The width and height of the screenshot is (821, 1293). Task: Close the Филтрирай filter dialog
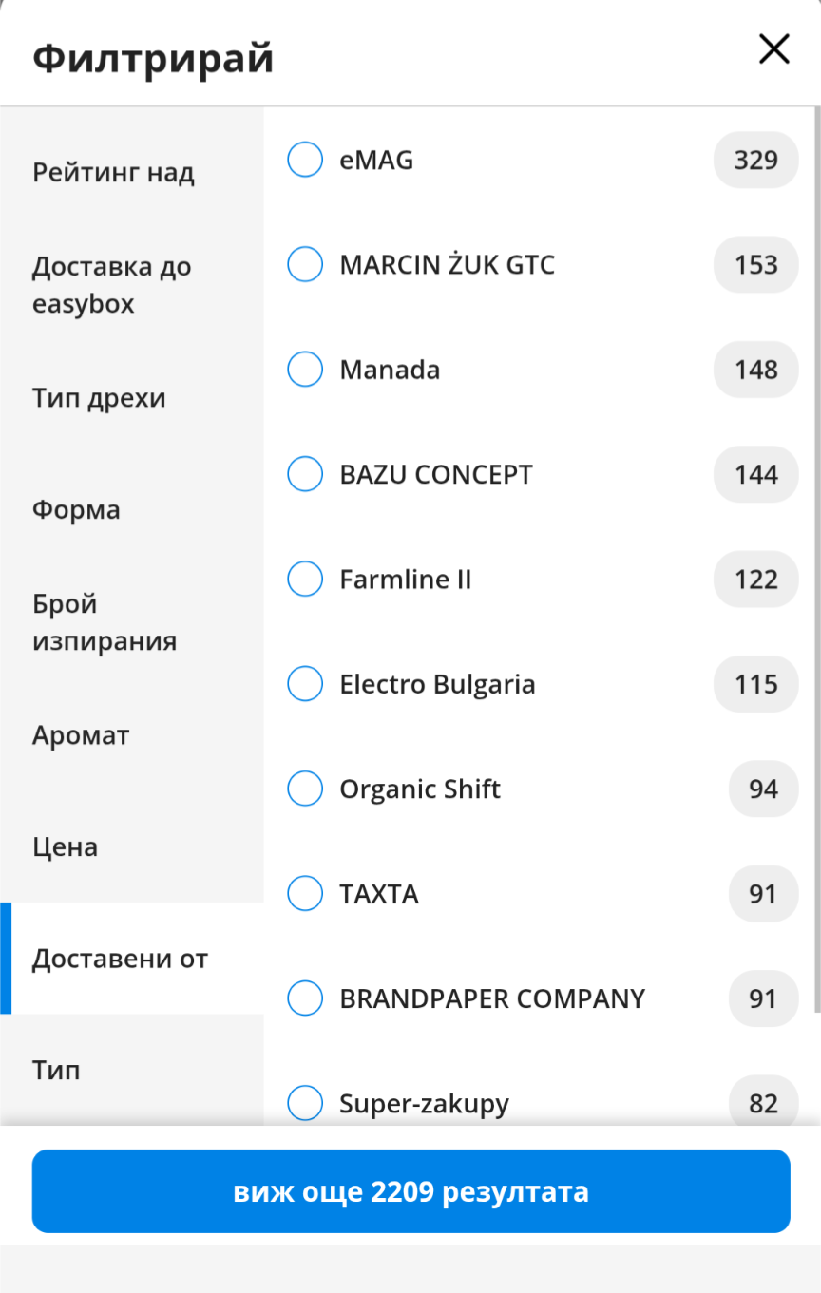(773, 49)
